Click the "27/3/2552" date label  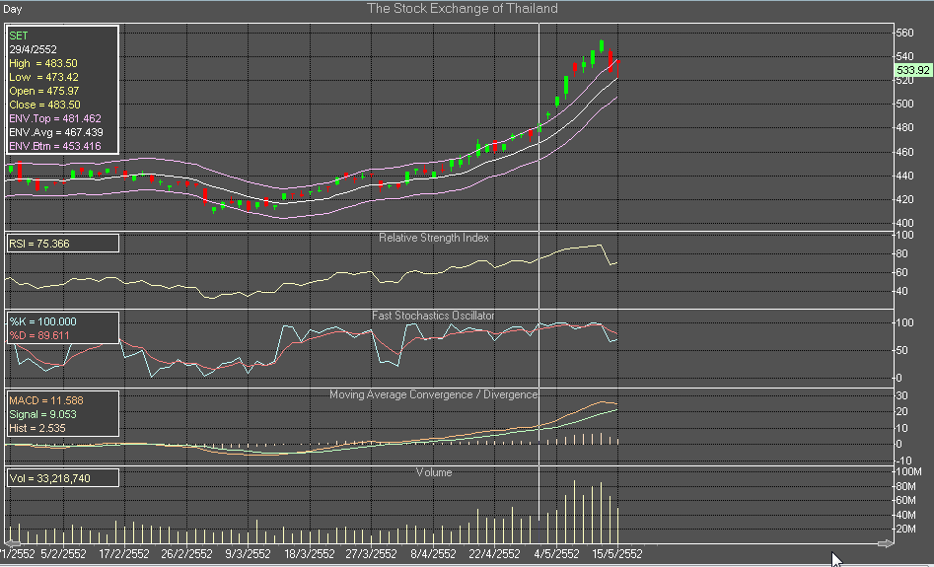click(371, 554)
